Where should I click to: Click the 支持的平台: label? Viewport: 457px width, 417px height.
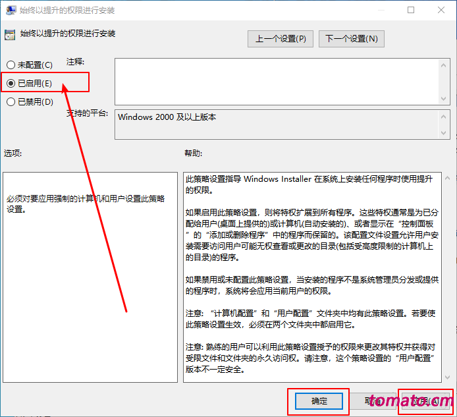pos(87,113)
